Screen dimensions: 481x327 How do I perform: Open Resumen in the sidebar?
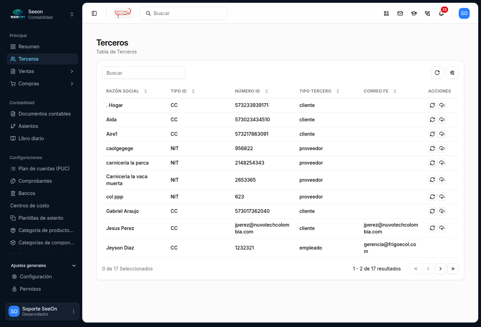pyautogui.click(x=42, y=47)
